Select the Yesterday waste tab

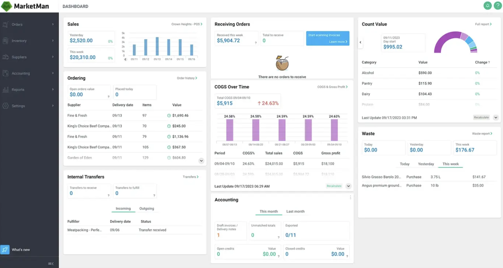(426, 164)
